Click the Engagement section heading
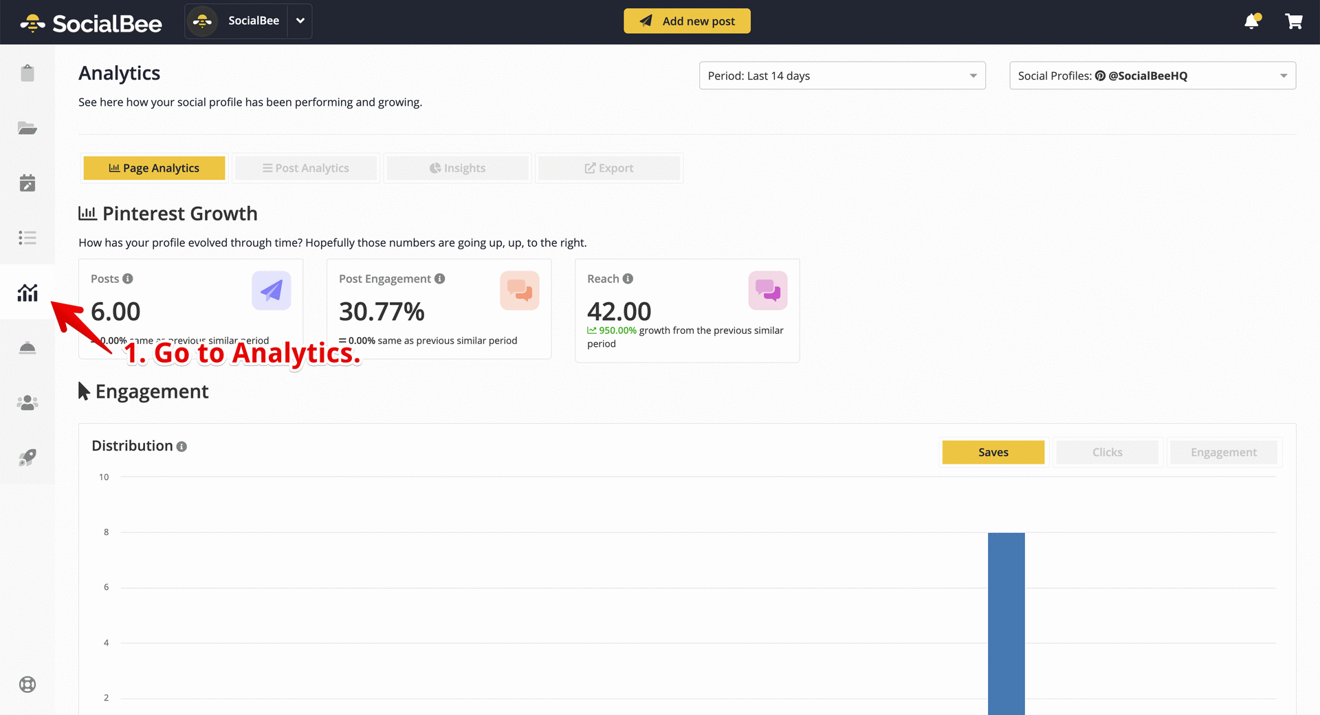Viewport: 1320px width, 715px height. coord(144,391)
